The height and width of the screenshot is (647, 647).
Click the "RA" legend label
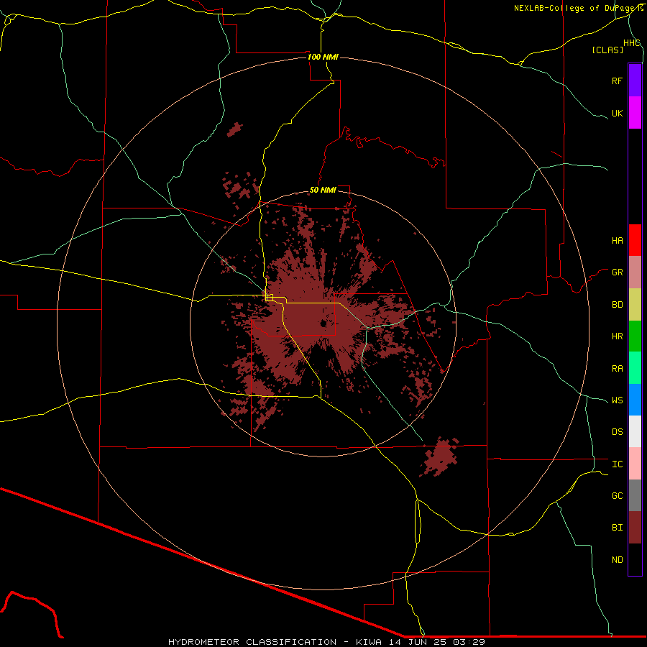coord(617,369)
